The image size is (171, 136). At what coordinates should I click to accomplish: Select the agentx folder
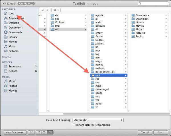(x=109, y=15)
